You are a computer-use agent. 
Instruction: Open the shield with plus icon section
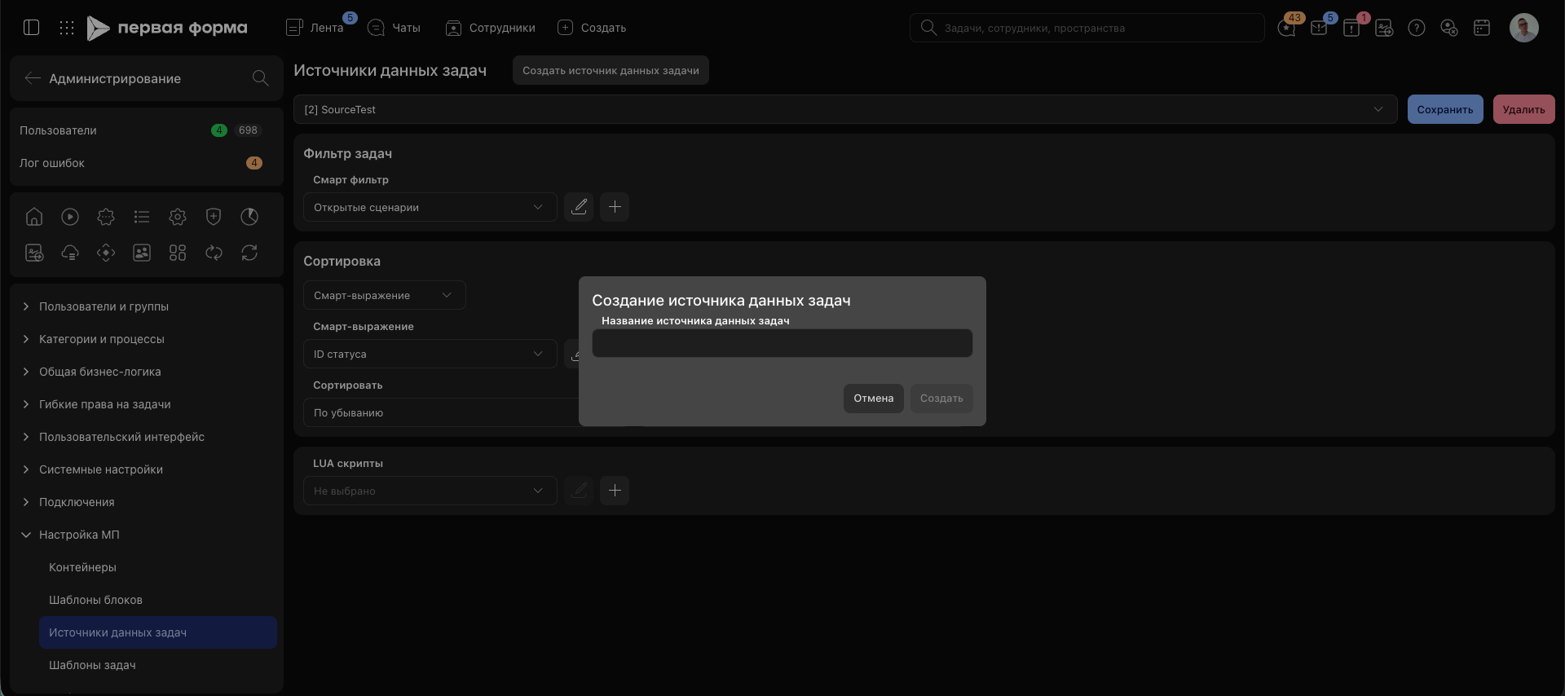[x=214, y=217]
